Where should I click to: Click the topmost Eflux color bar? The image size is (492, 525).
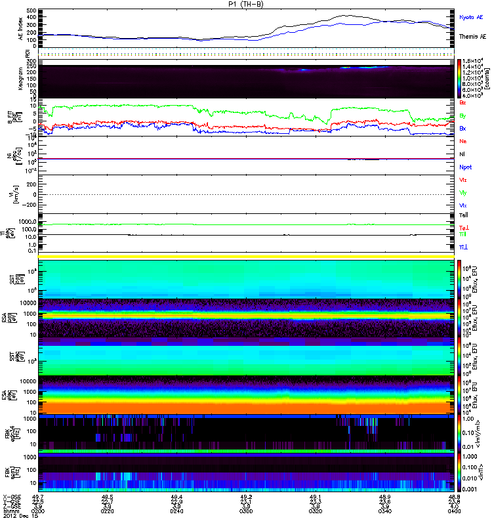[461, 278]
